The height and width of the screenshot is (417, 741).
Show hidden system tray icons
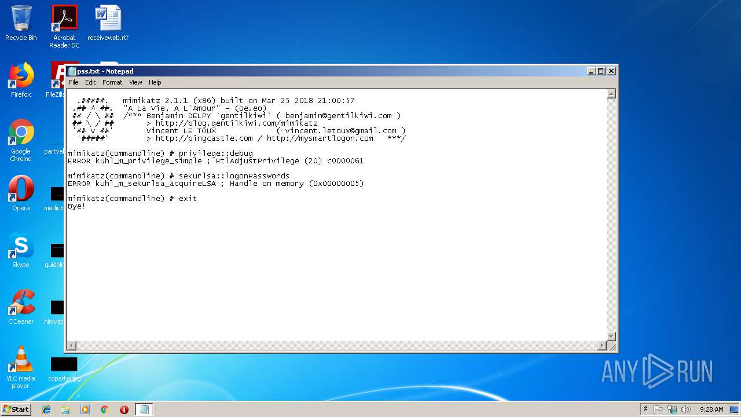645,409
